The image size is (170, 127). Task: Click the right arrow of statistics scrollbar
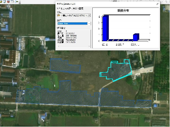(x=89, y=46)
